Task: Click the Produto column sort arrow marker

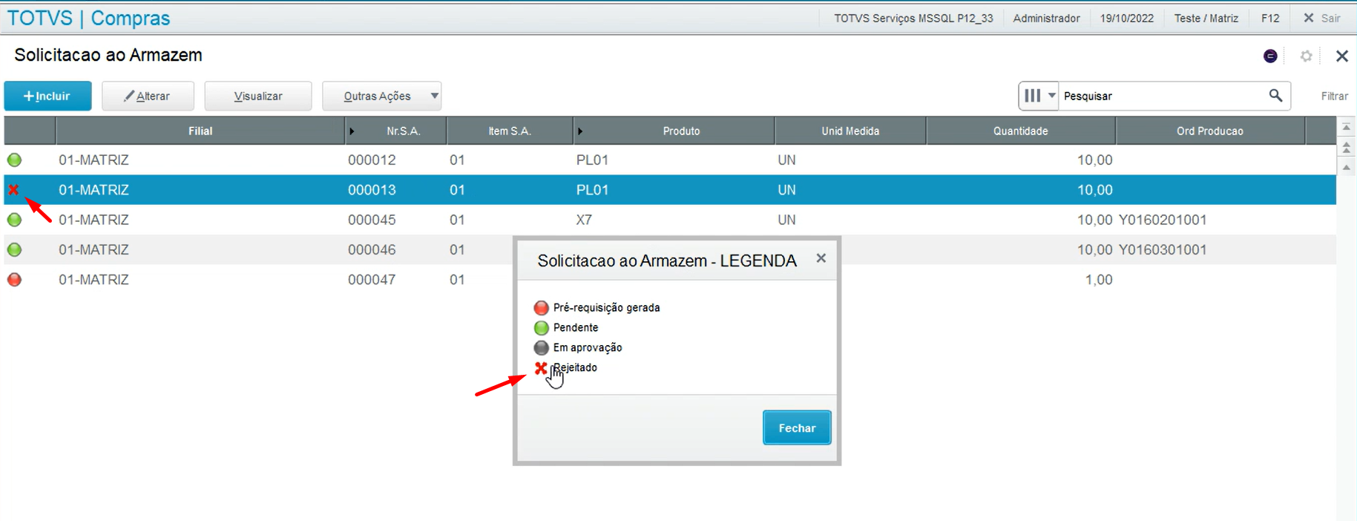Action: tap(579, 131)
